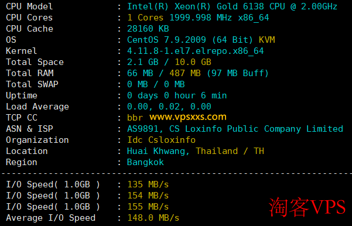Select the OS value CentOS 7.9.2009

[x=201, y=40]
